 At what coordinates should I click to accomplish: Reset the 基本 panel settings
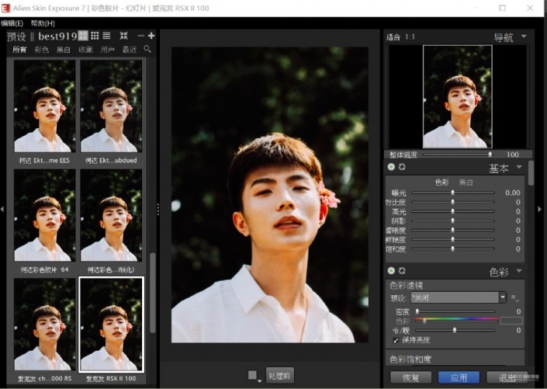tap(402, 167)
